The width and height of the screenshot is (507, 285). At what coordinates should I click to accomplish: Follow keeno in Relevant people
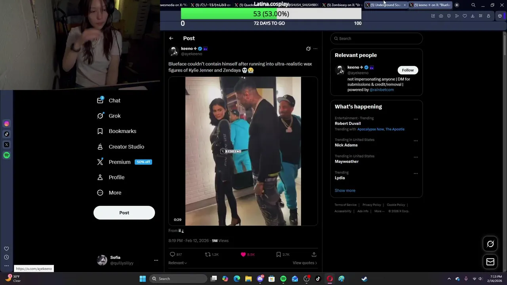[408, 70]
